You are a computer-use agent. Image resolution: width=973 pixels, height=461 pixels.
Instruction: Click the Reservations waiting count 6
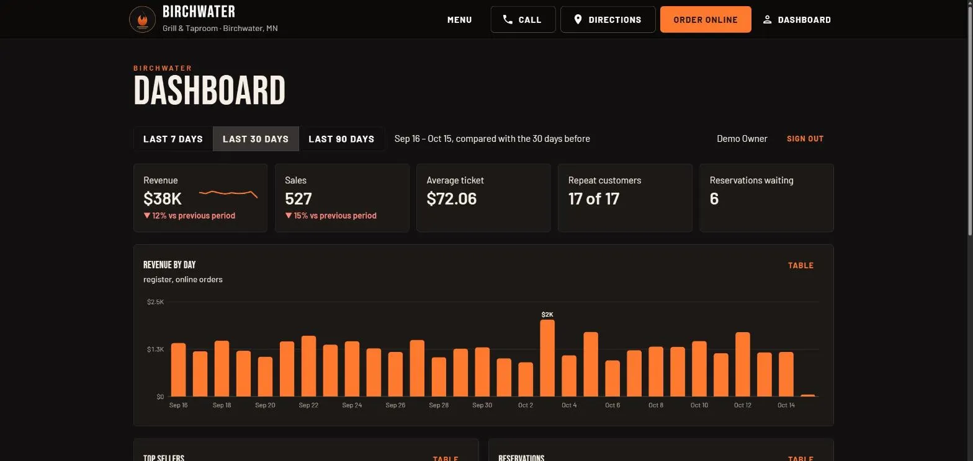pyautogui.click(x=714, y=199)
